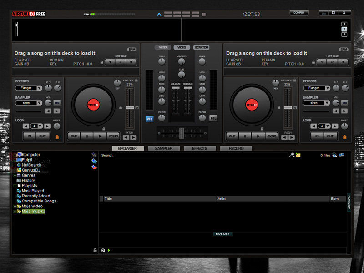Select waveform layout number 3
The image size is (364, 273).
coord(344,35)
